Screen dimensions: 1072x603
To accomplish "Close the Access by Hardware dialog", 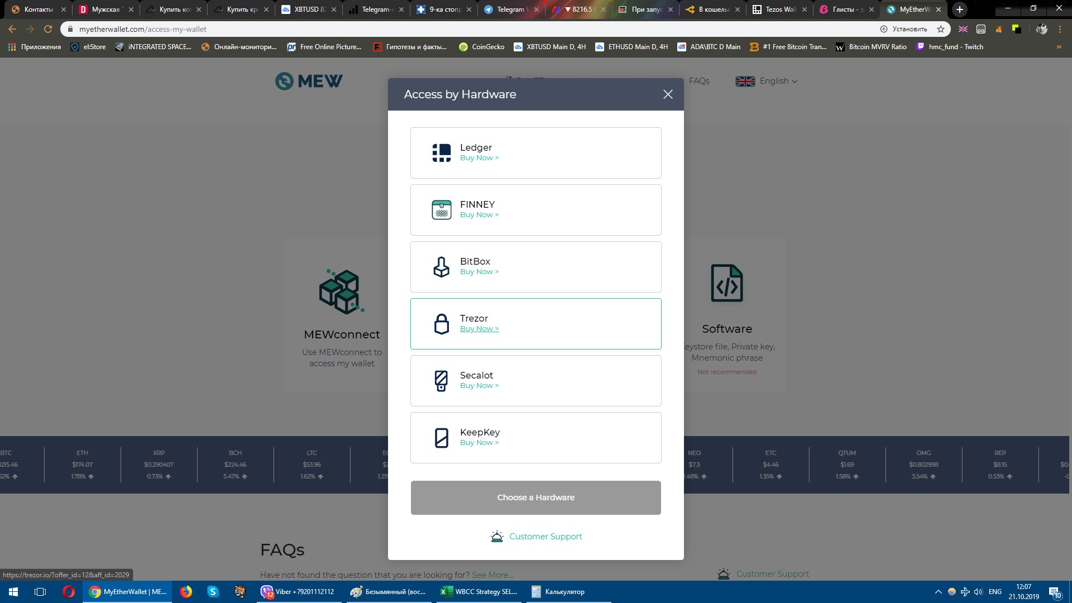I will pyautogui.click(x=668, y=94).
